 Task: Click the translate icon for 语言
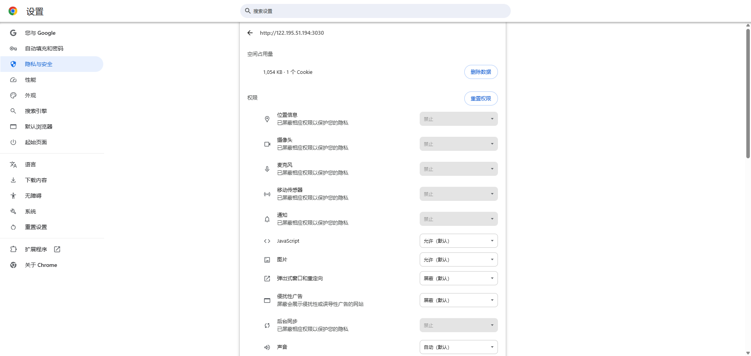point(13,165)
